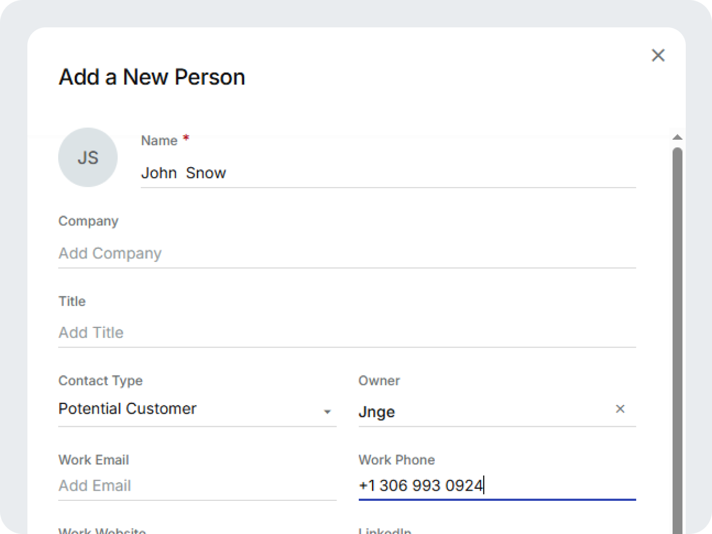Open the Potential Customer selection box
This screenshot has height=534, width=712.
click(x=188, y=409)
